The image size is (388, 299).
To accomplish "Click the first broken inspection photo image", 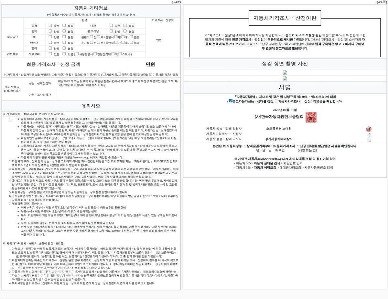I will point(285,73).
